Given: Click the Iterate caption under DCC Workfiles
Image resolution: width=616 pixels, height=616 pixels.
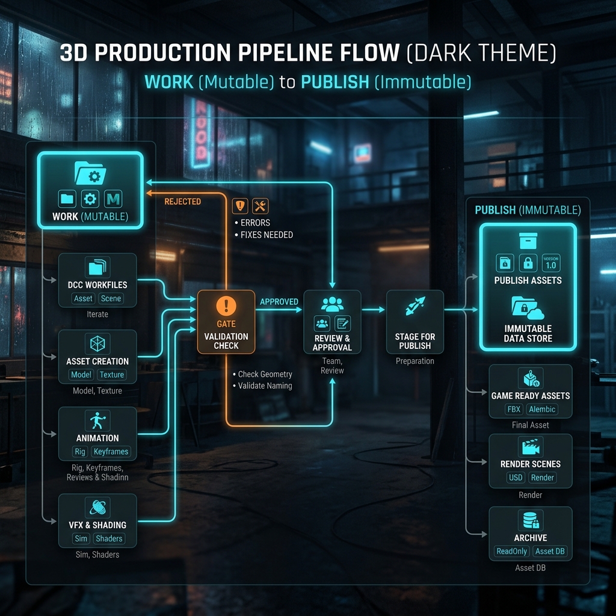Looking at the screenshot, I should 97,314.
